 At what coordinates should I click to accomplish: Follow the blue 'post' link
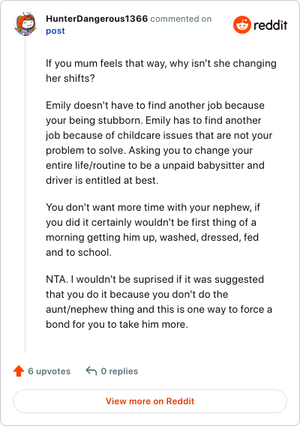tap(55, 31)
